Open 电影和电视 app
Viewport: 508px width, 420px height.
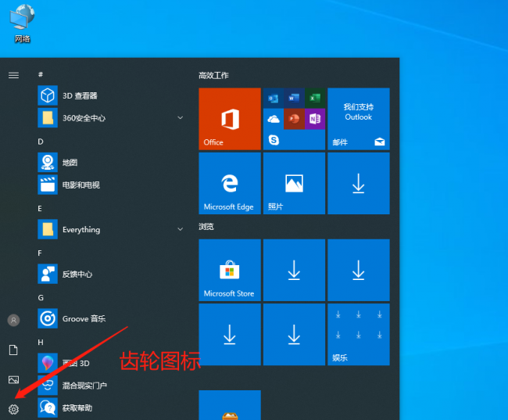110,185
